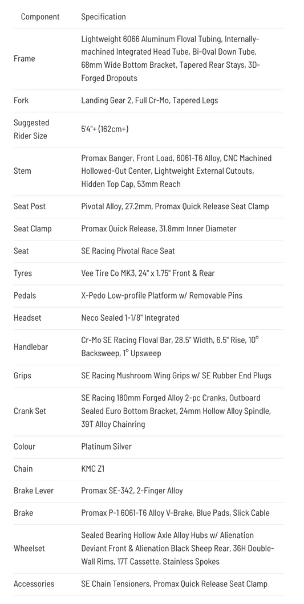
Task: Click the X-Pedo pedals specification
Action: coord(161,296)
